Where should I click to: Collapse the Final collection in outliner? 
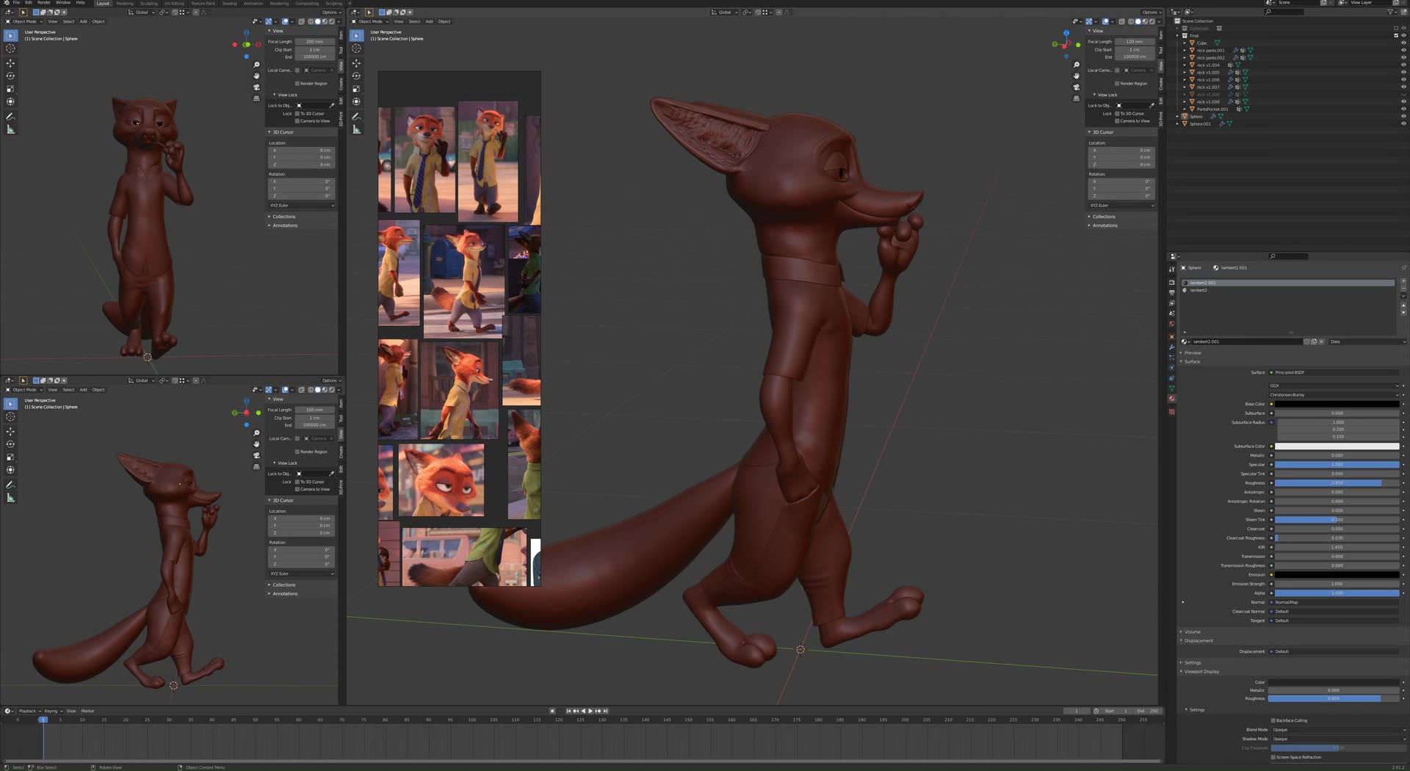pyautogui.click(x=1177, y=35)
